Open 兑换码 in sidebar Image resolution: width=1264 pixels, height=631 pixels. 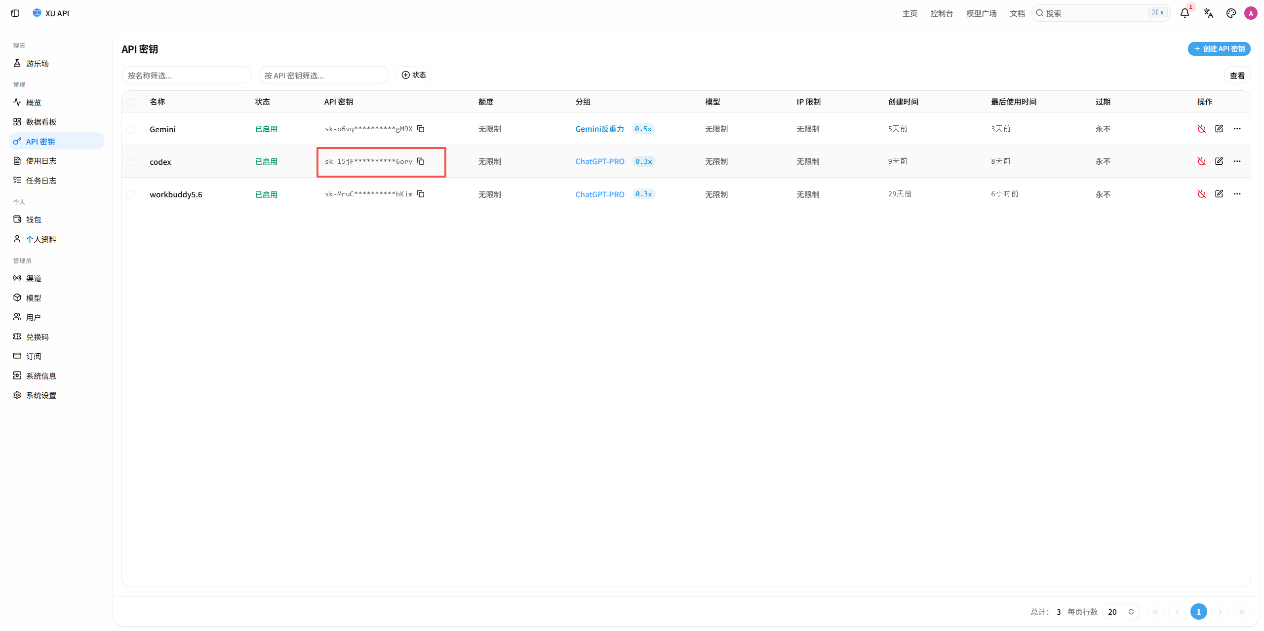(57, 337)
